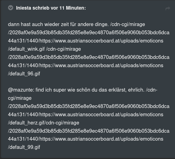Screen dimensions: 175x159
Task: Click the '/default_wink.gif' text
Action: click(x=26, y=49)
